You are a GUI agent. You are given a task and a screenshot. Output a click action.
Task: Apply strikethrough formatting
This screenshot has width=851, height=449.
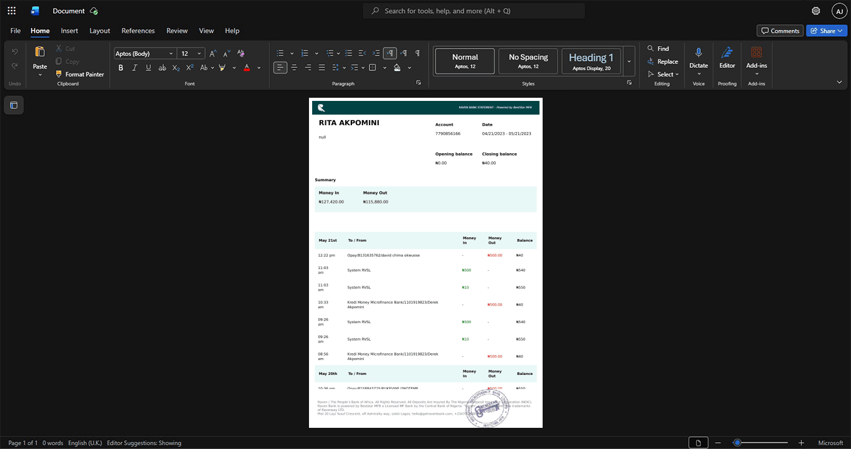click(162, 67)
